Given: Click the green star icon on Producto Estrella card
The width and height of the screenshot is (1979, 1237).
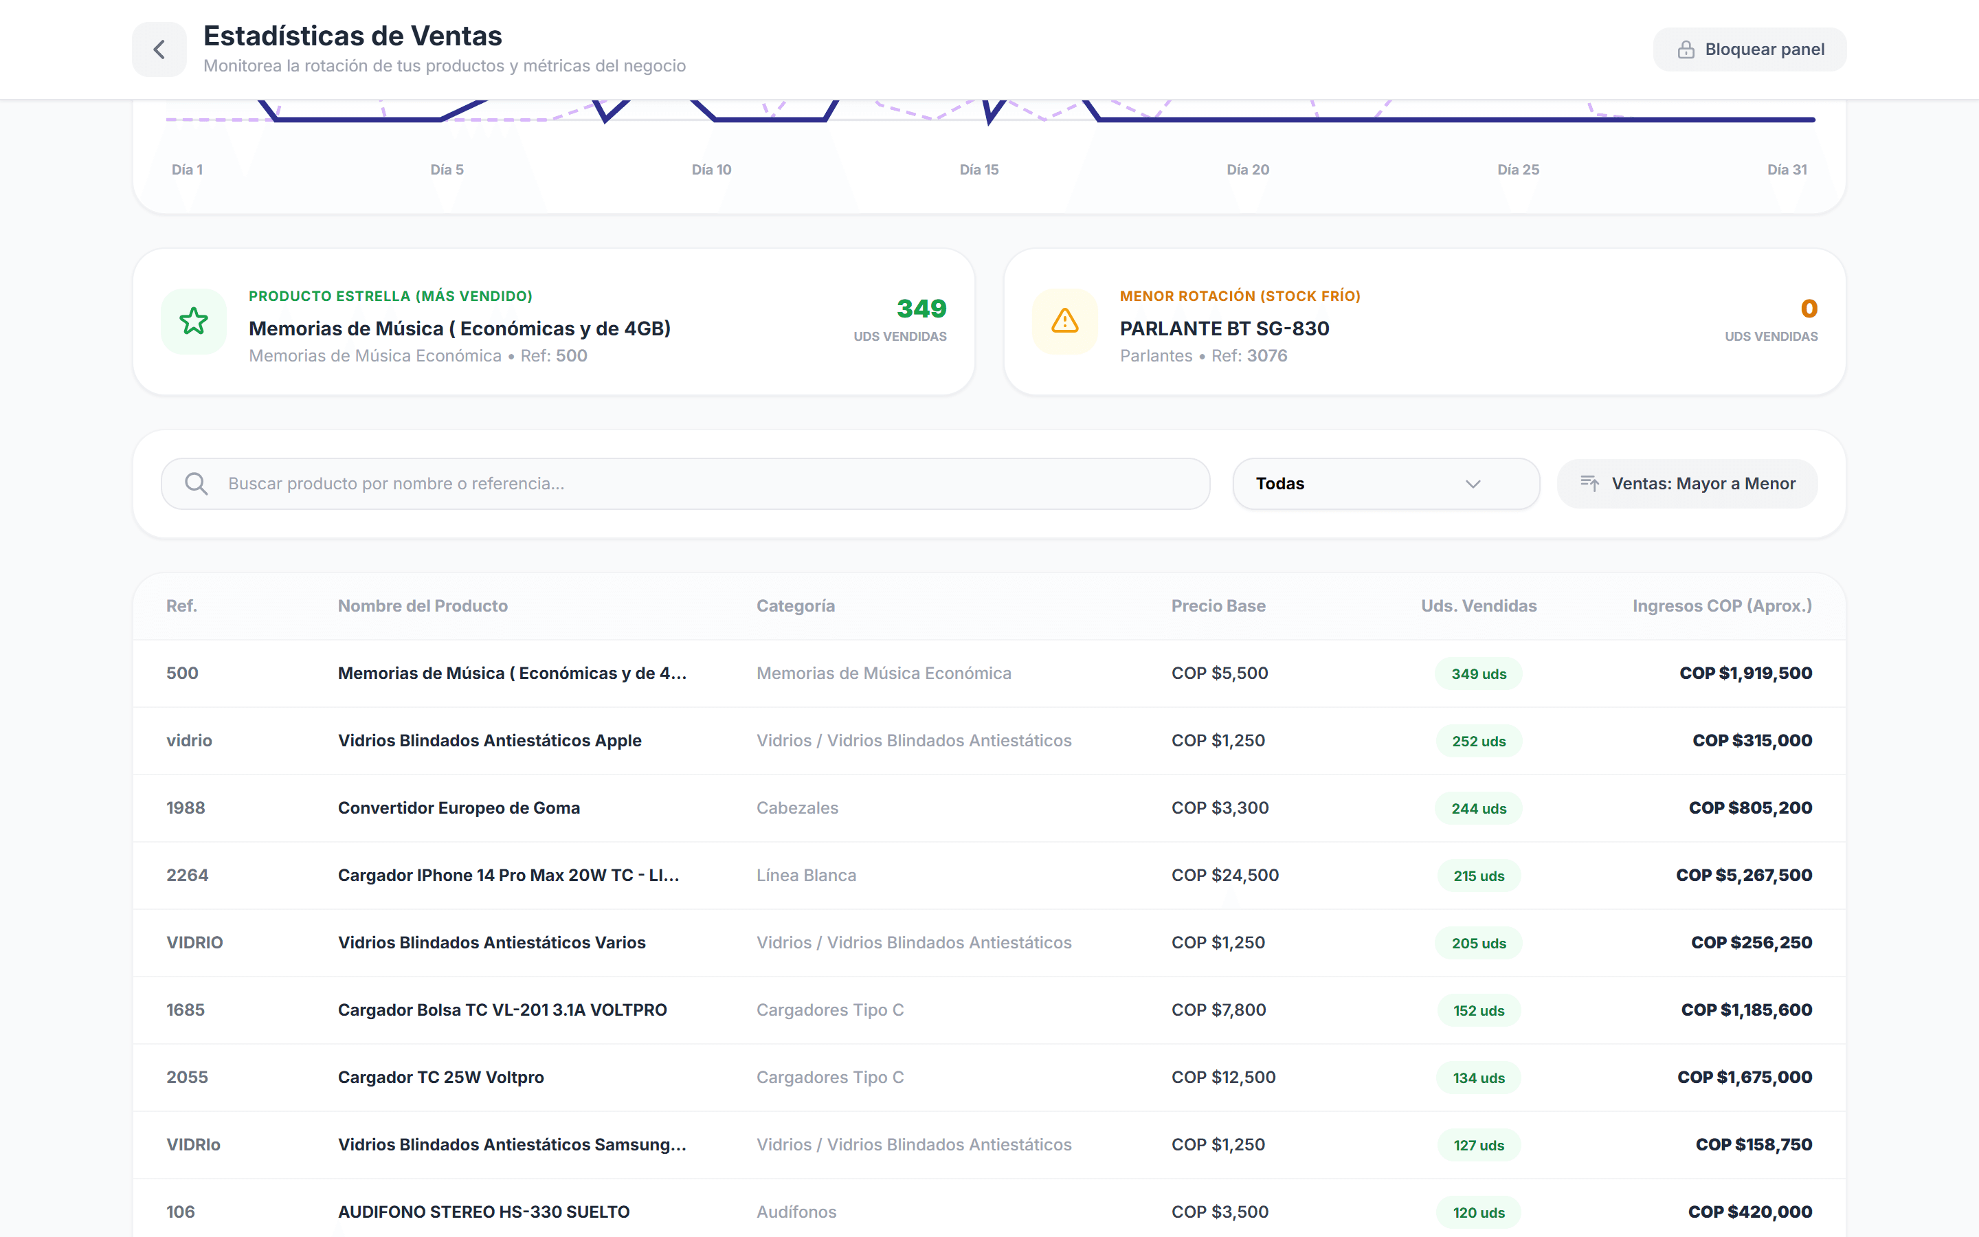Looking at the screenshot, I should (194, 321).
